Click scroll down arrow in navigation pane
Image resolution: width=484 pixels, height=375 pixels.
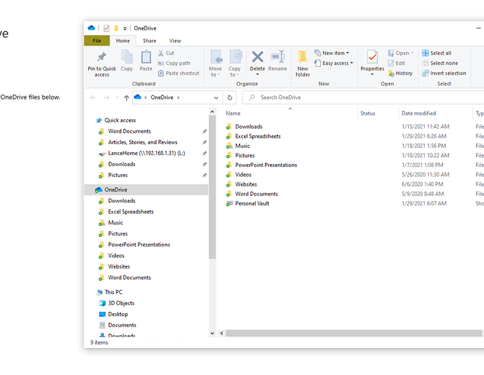[x=212, y=333]
